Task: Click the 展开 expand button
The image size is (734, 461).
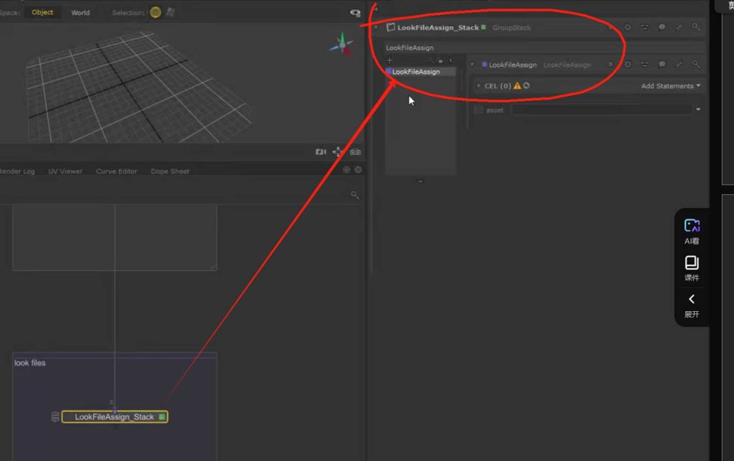Action: (692, 305)
